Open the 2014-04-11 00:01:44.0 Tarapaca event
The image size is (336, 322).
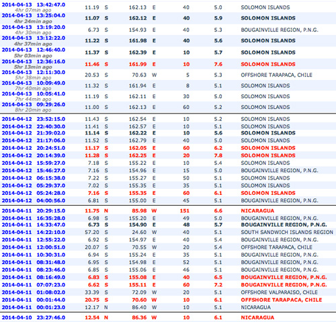click(x=34, y=300)
